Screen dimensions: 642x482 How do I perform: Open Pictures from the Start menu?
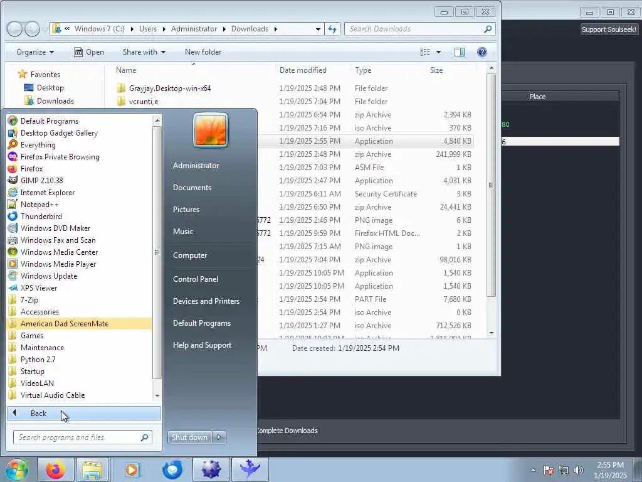(x=186, y=210)
